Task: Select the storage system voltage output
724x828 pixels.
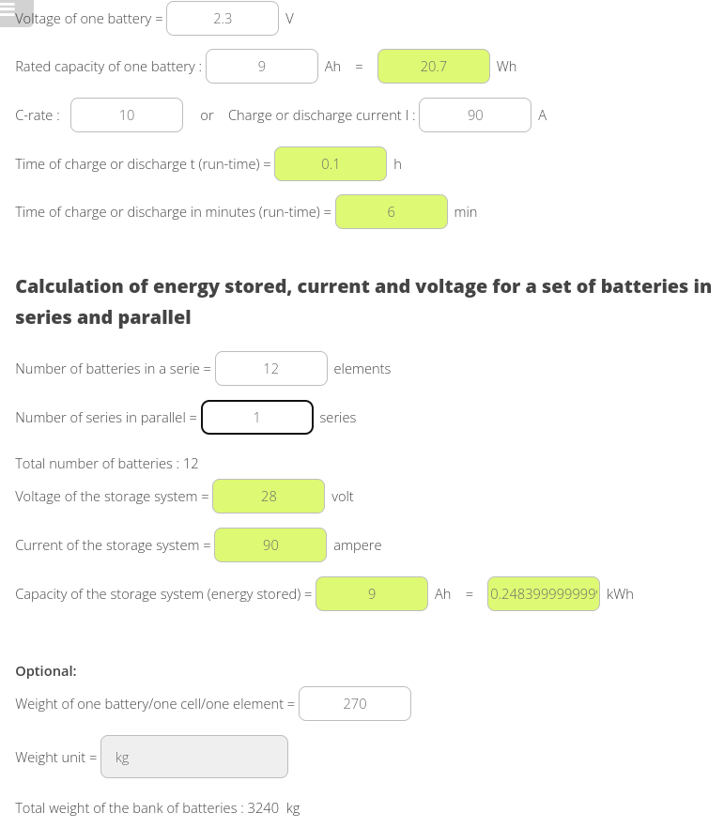Action: pos(269,497)
